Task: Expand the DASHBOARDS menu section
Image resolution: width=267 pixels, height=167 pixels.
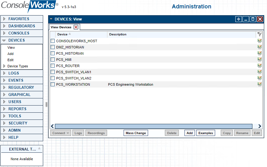Action: pyautogui.click(x=22, y=26)
